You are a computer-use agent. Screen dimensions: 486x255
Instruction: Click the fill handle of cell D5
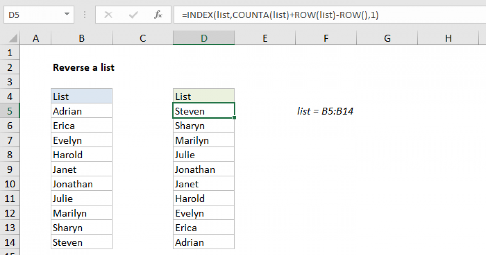[x=234, y=117]
